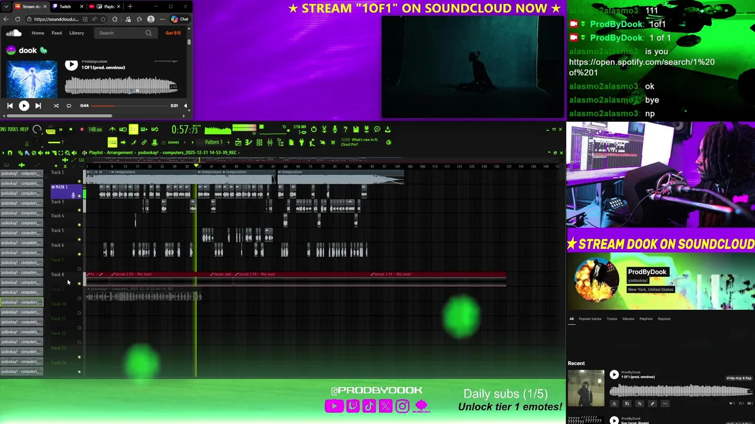The width and height of the screenshot is (755, 424).
Task: Toggle the metronome icon in FL Studio
Action: click(x=112, y=129)
